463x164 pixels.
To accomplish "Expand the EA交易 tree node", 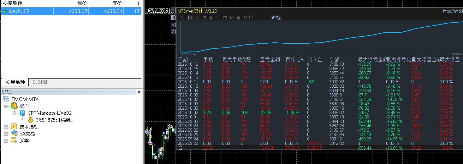I will click(6, 134).
